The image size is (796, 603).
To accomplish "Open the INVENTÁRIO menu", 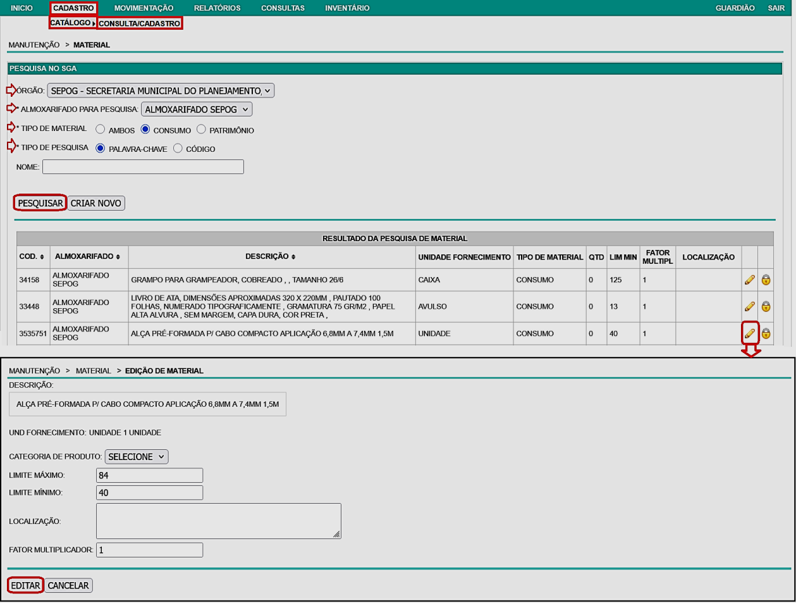I will 347,8.
